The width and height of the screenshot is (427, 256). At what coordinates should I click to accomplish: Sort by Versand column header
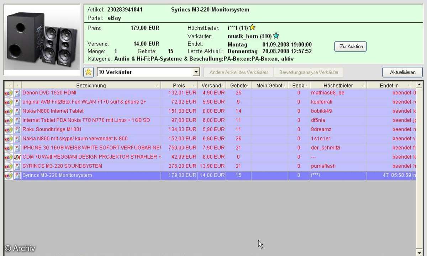[211, 85]
